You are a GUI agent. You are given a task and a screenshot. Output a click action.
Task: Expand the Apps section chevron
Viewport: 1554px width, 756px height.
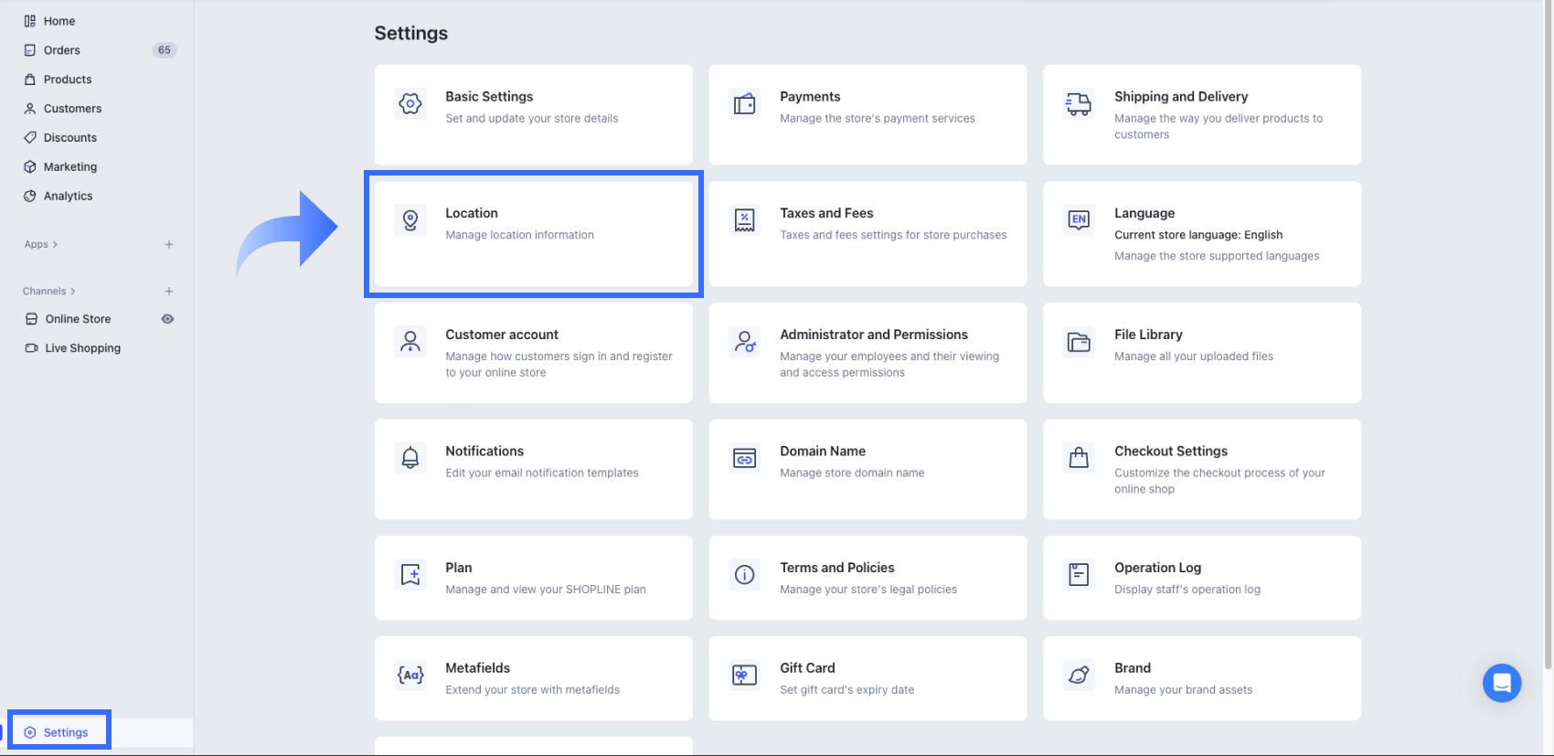pos(55,245)
